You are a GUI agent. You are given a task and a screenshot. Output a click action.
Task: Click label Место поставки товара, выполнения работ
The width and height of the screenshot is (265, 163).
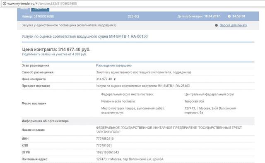coord(133,110)
